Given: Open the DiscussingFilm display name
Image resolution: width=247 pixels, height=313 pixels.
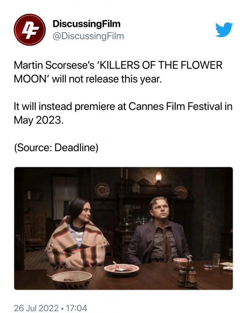Looking at the screenshot, I should pos(86,24).
